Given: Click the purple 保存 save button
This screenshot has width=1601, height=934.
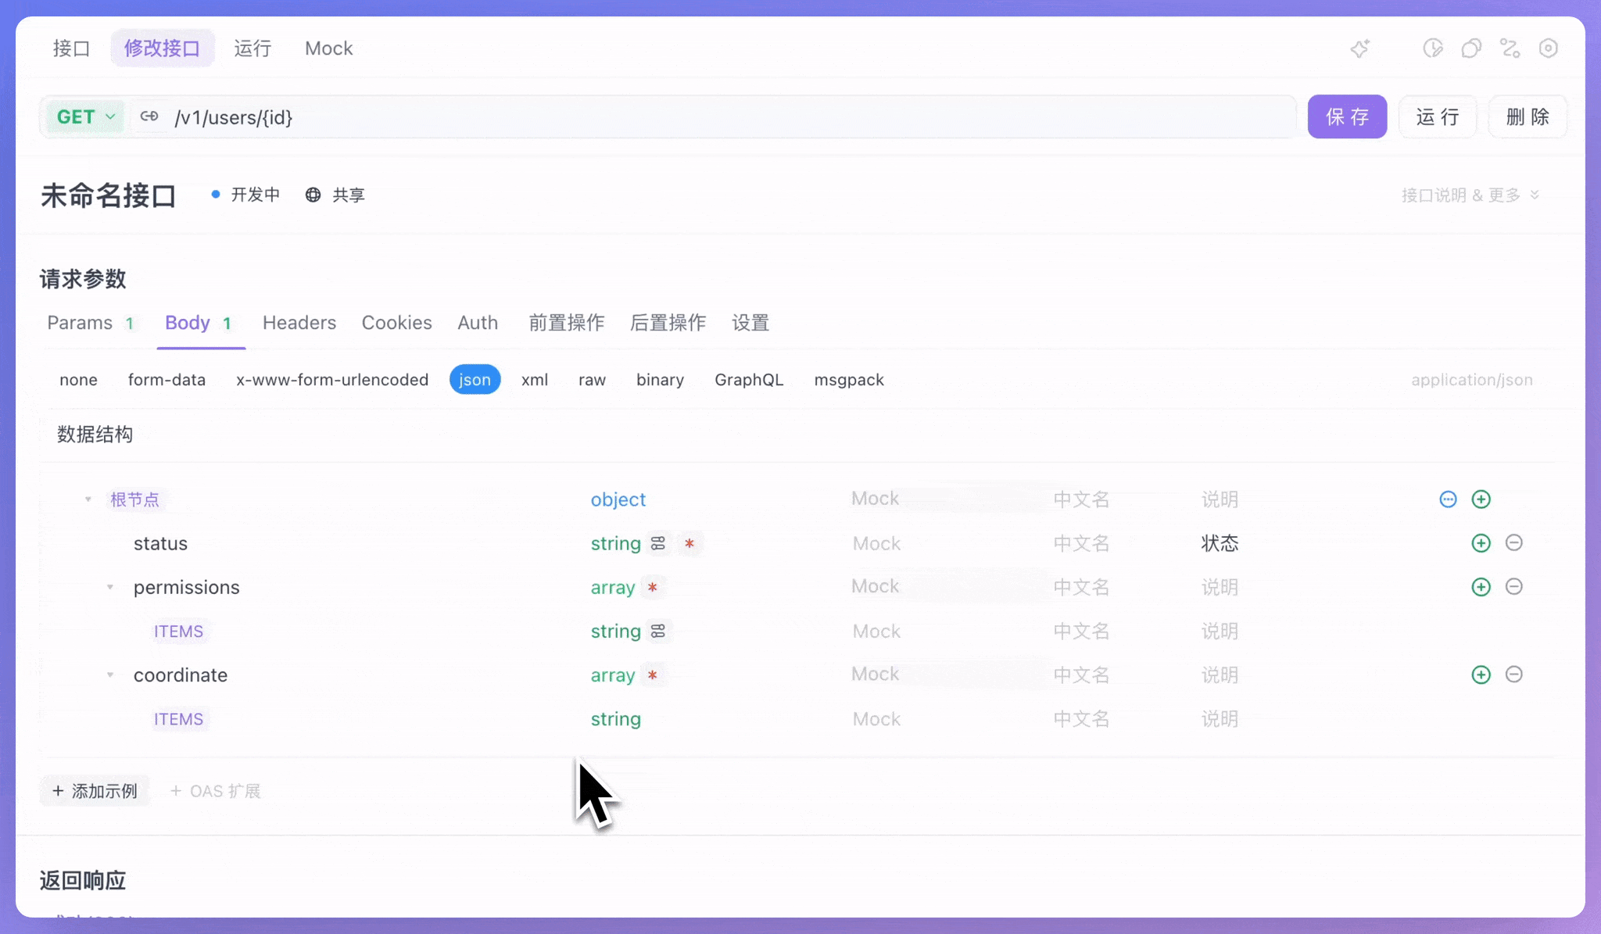Looking at the screenshot, I should pos(1346,116).
